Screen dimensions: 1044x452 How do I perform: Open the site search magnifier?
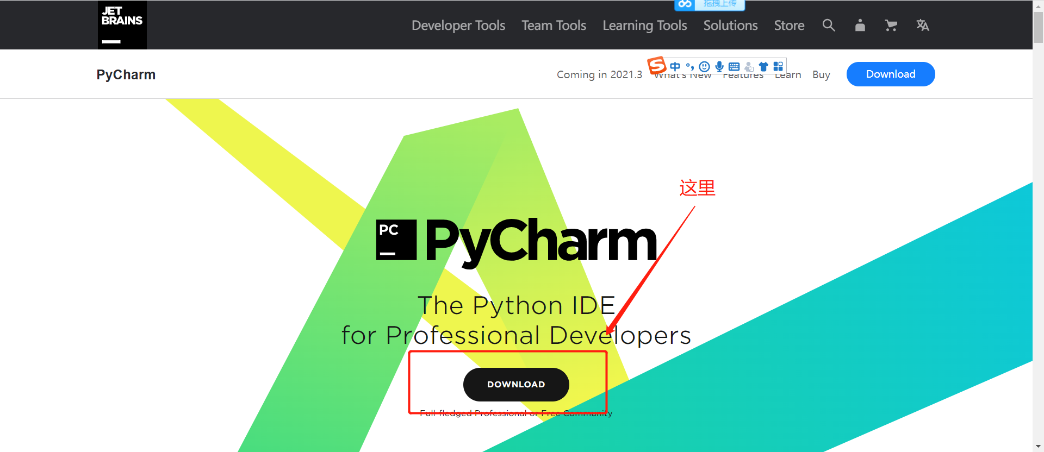829,25
